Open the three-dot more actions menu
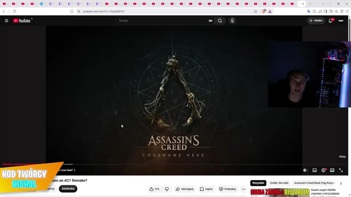Image resolution: width=351 pixels, height=197 pixels. coord(244,189)
